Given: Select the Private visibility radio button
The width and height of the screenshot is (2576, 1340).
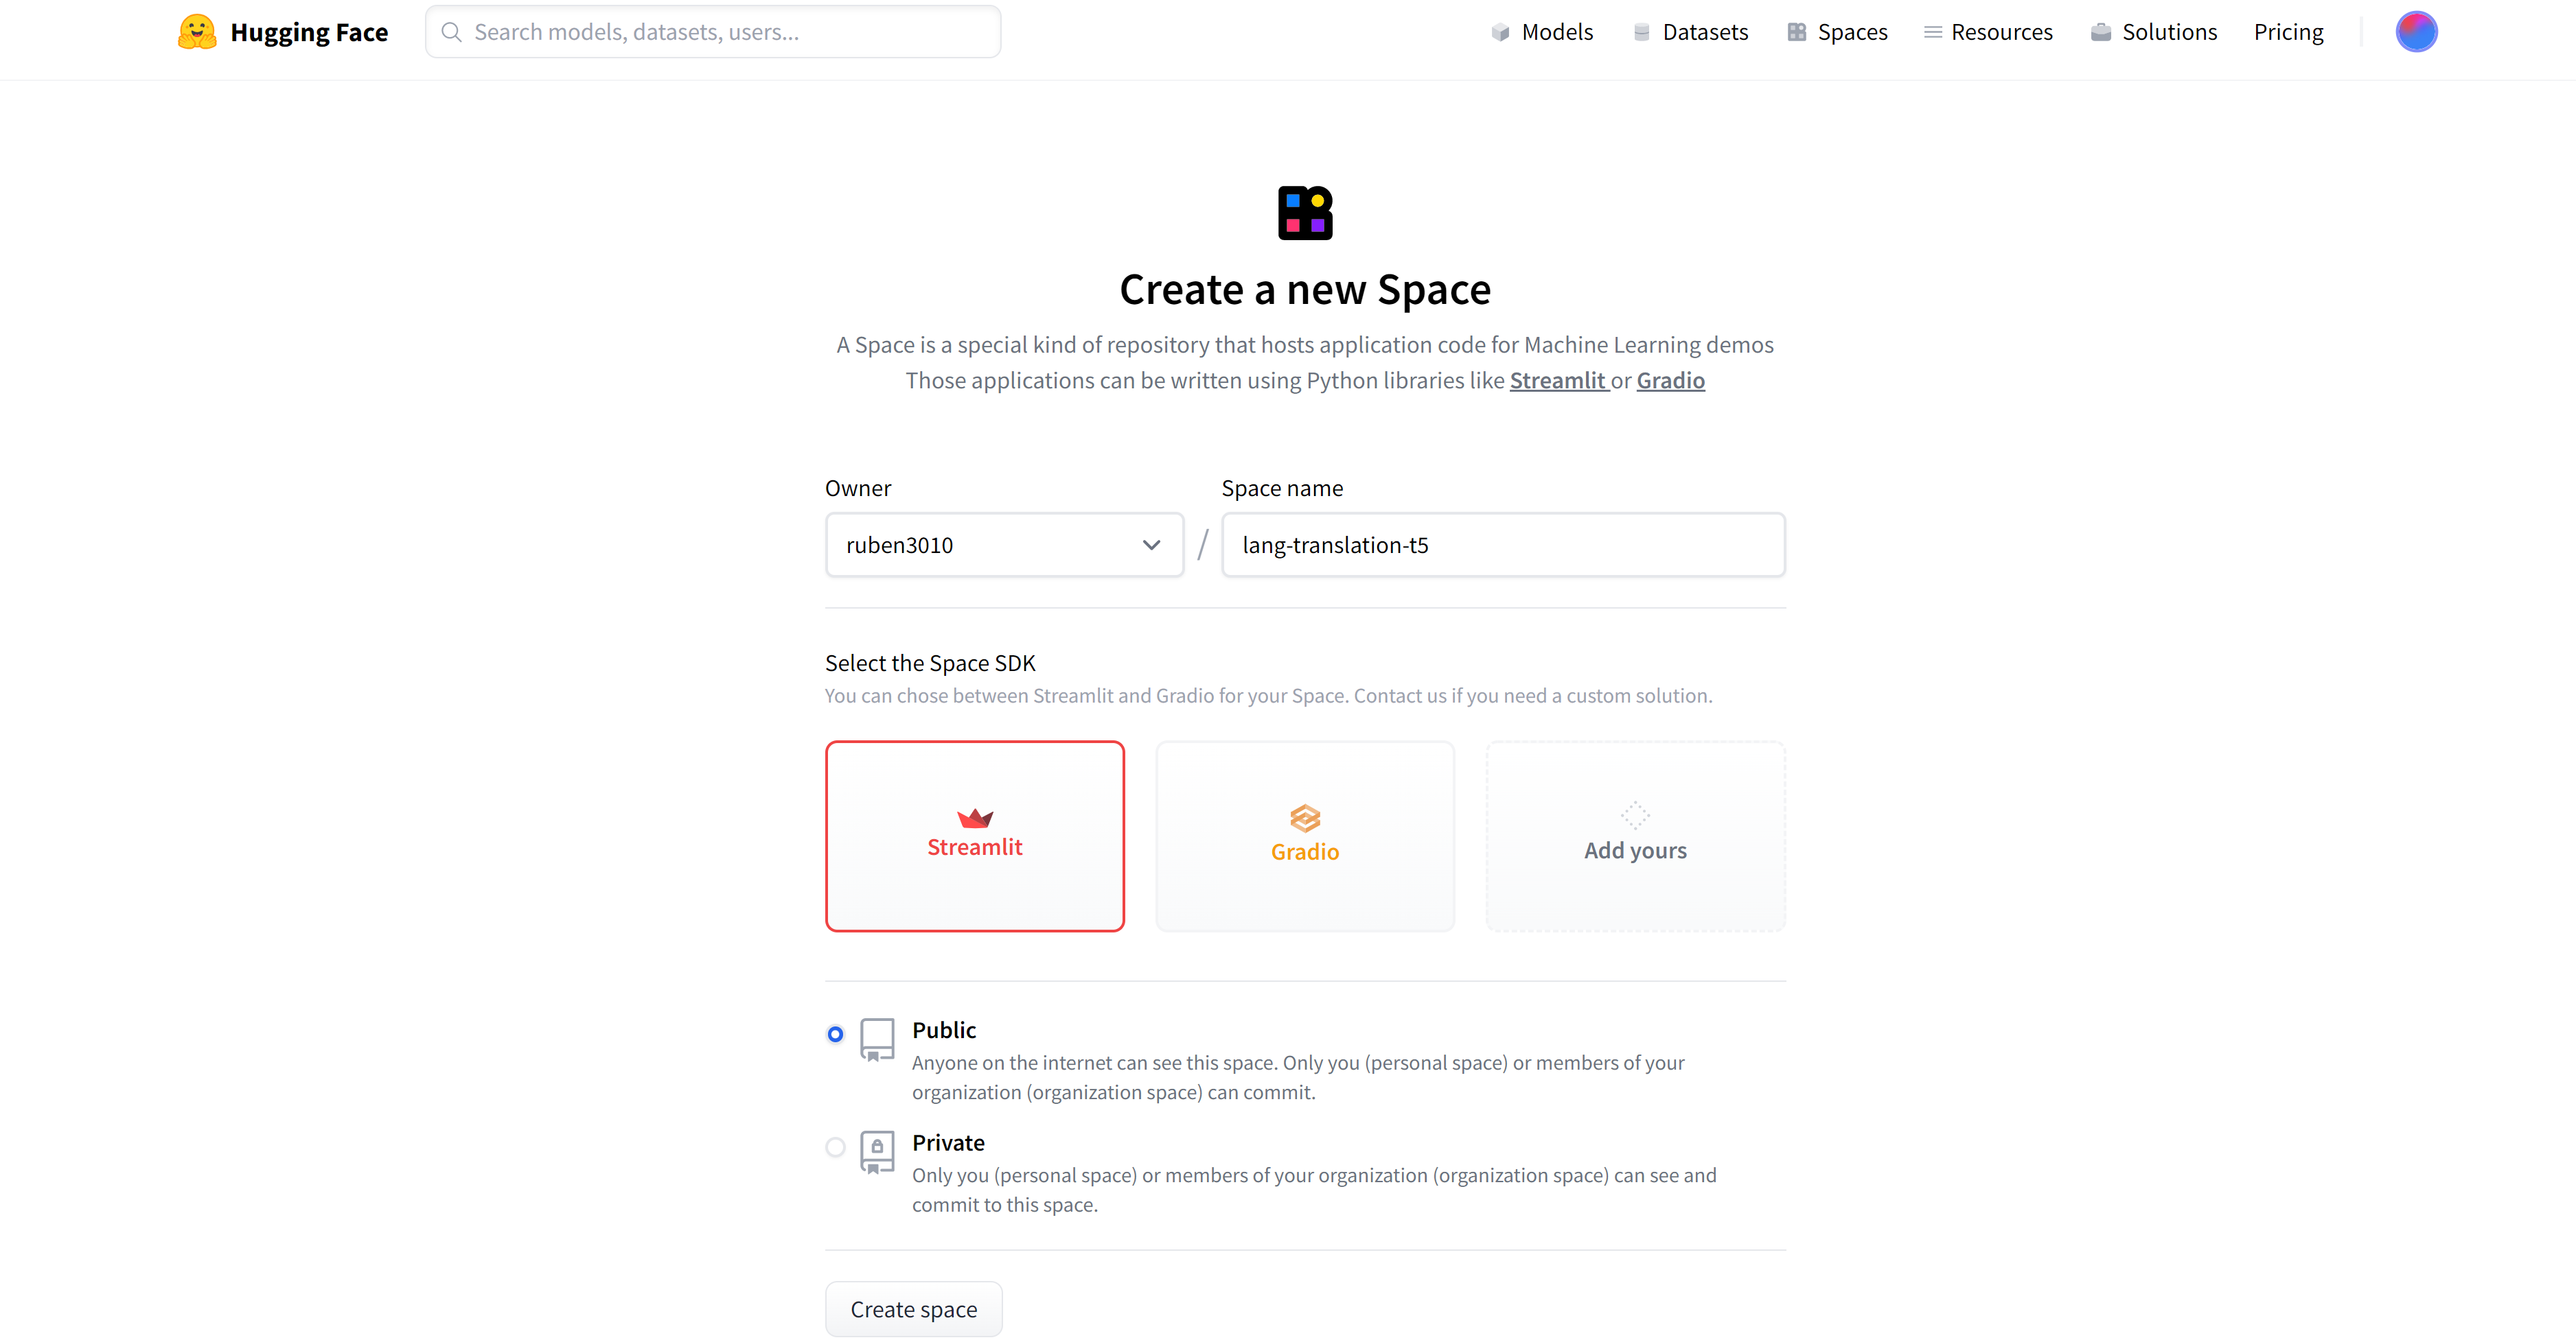Looking at the screenshot, I should click(x=836, y=1147).
